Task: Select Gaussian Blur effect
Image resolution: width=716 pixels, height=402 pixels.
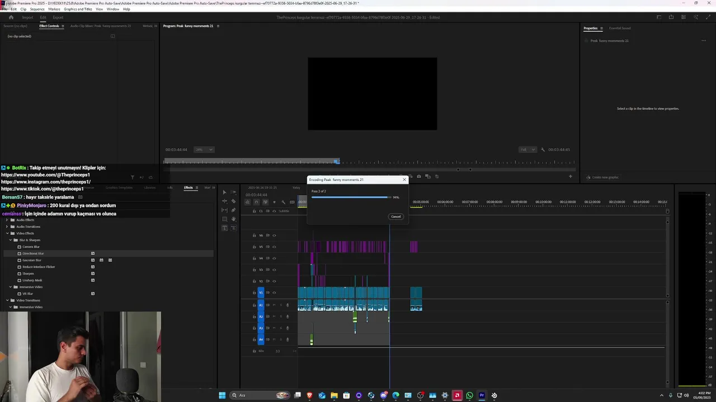Action: (32, 260)
